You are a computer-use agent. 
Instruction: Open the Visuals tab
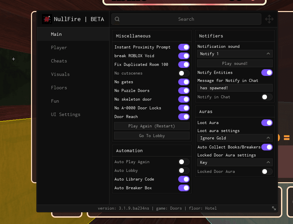(x=60, y=74)
